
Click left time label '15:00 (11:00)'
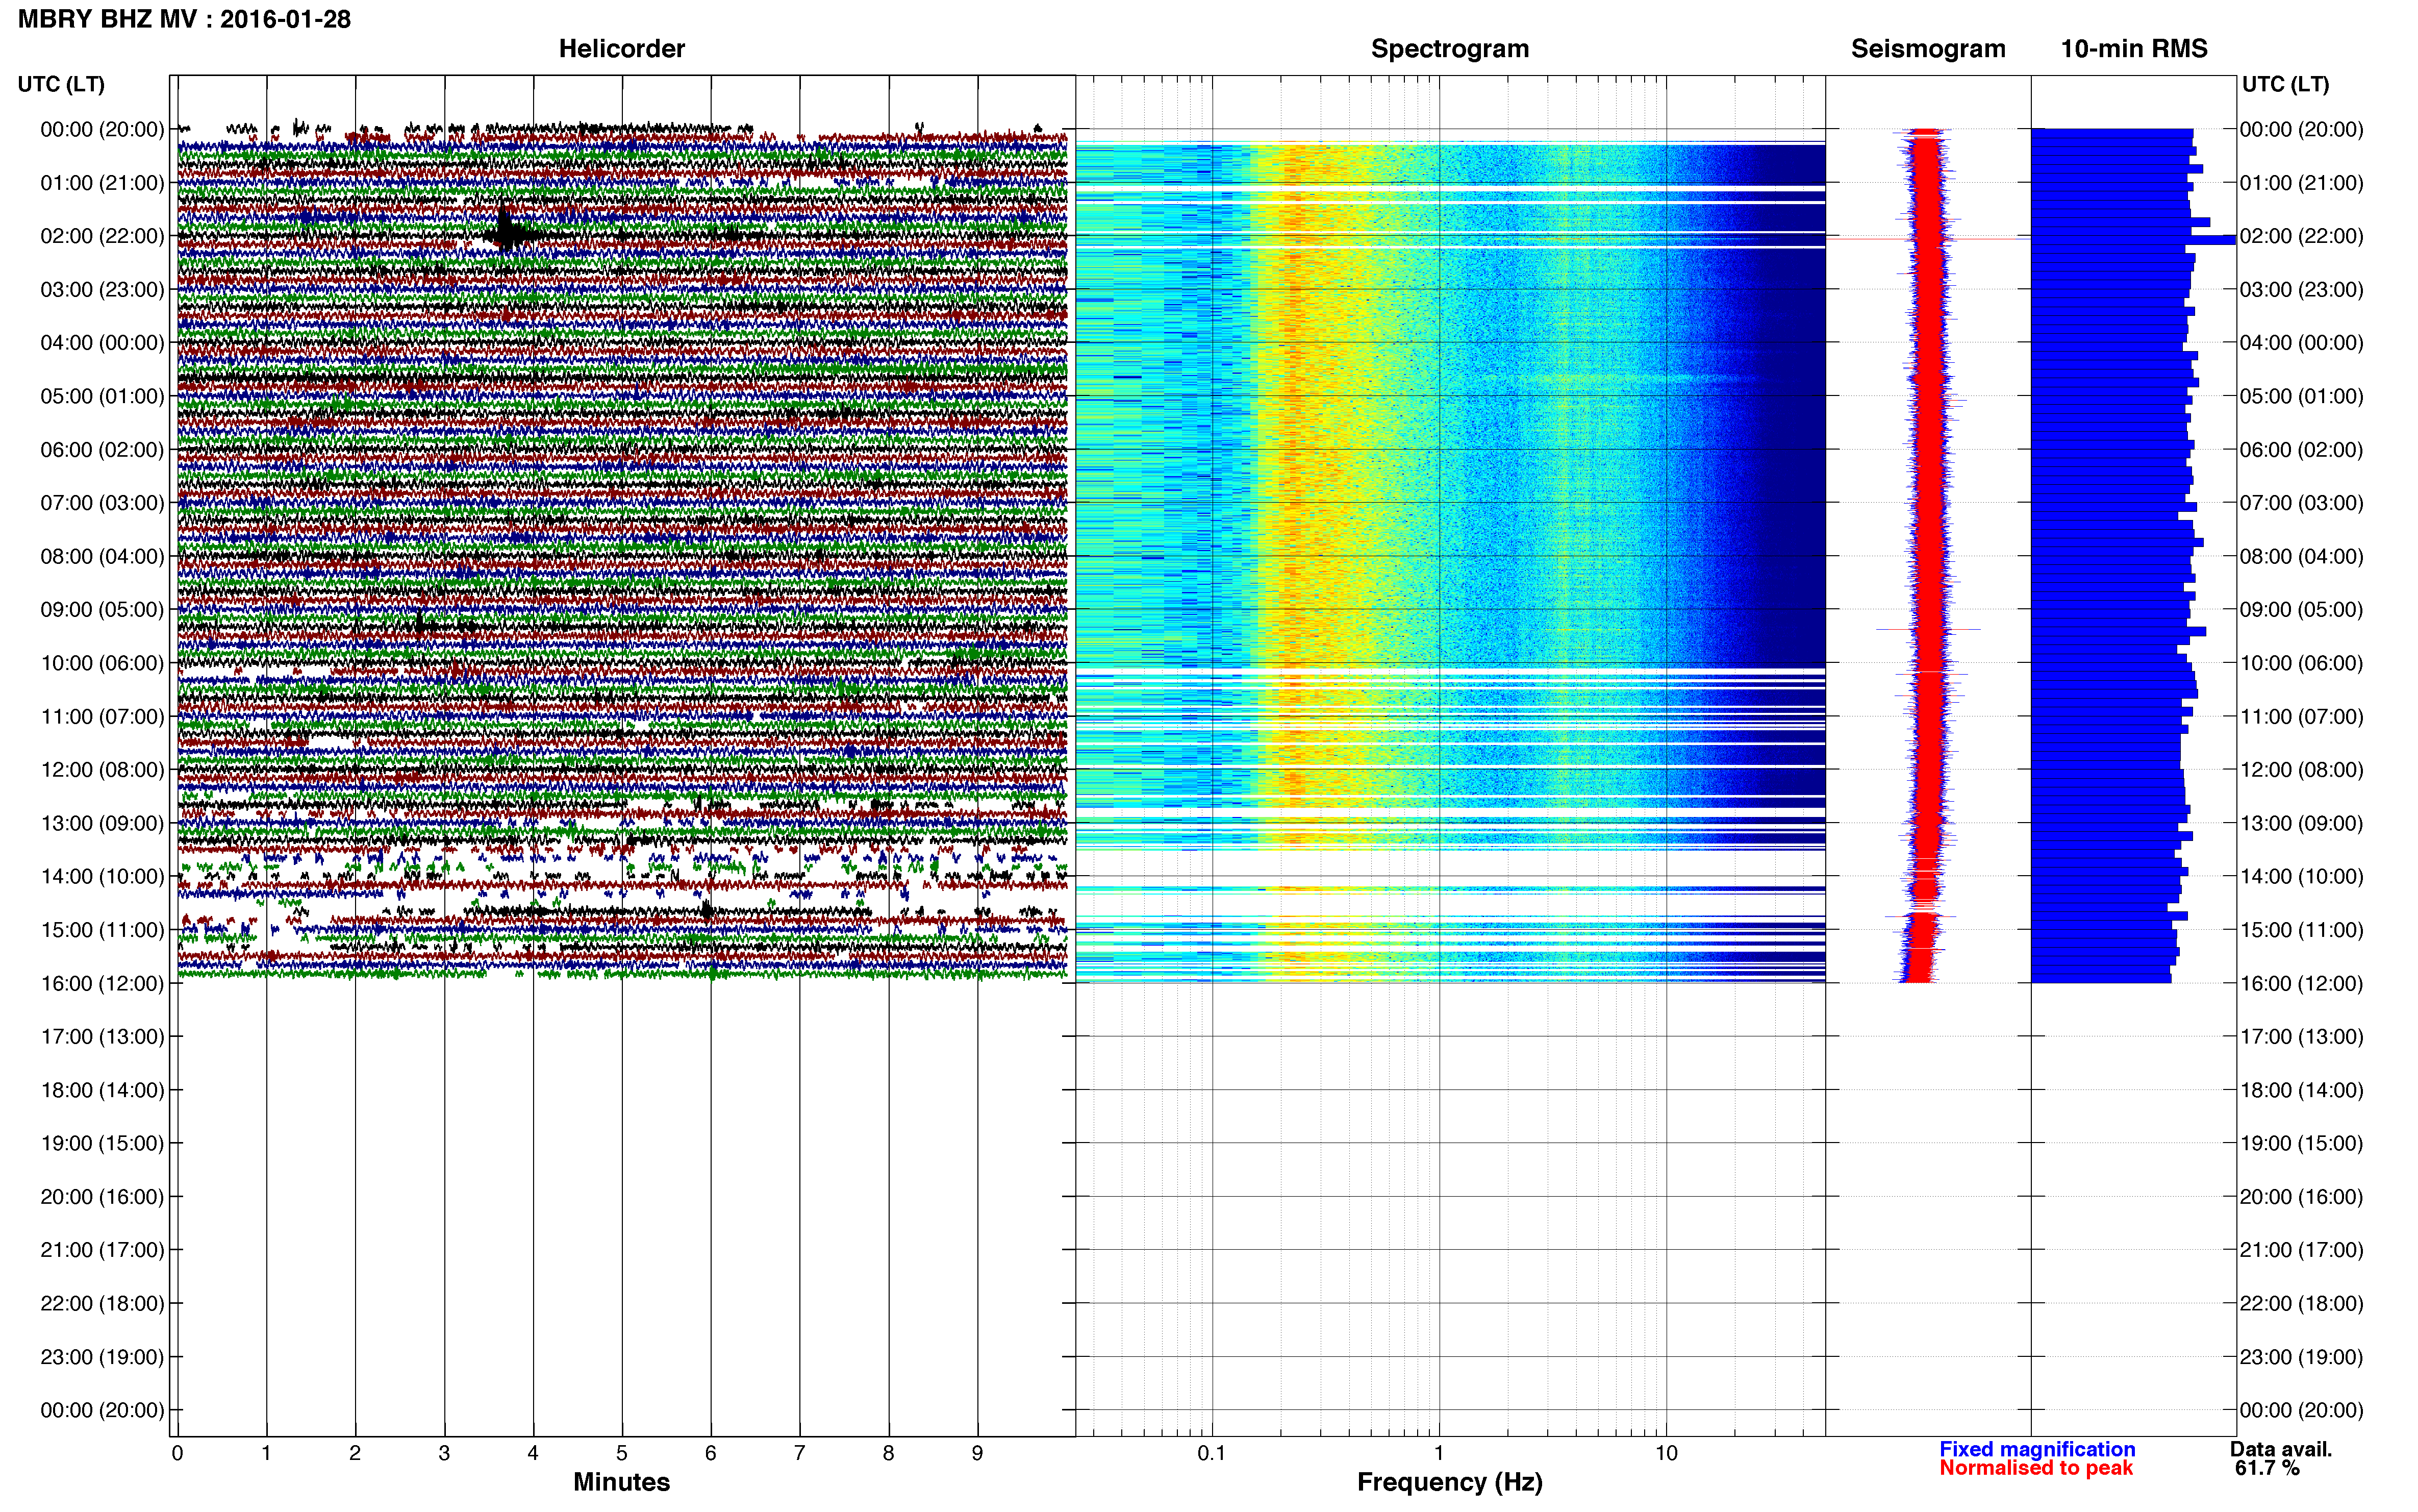(102, 930)
